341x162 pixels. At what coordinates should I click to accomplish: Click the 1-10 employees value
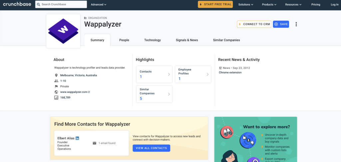[63, 81]
